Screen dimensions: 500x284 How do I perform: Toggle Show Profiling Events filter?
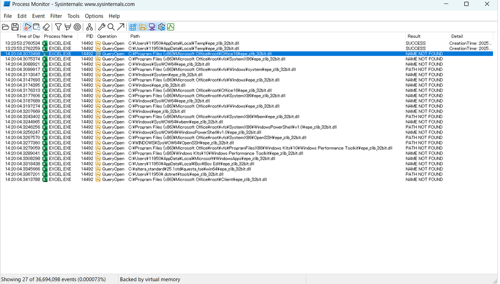[171, 27]
